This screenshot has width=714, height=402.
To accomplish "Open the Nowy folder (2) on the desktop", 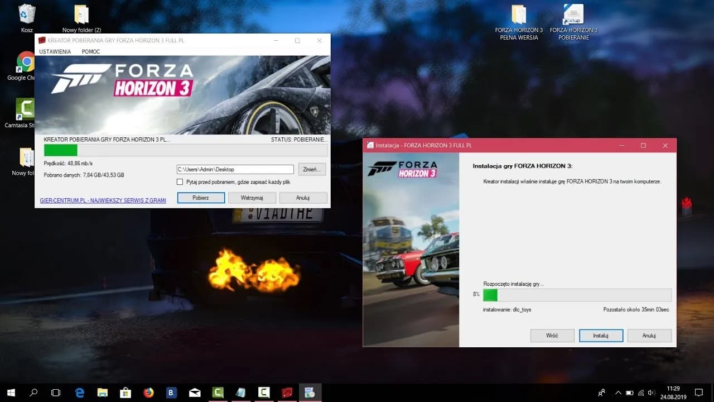I will click(x=81, y=14).
